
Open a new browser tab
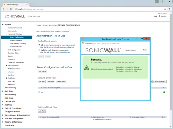coord(32,5)
